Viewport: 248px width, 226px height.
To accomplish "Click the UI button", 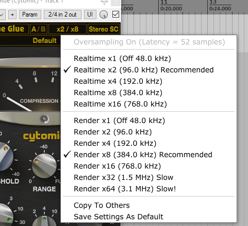I will click(x=90, y=14).
